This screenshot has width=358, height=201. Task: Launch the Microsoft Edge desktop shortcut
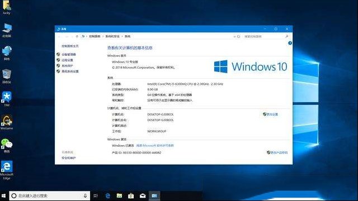tap(7, 170)
